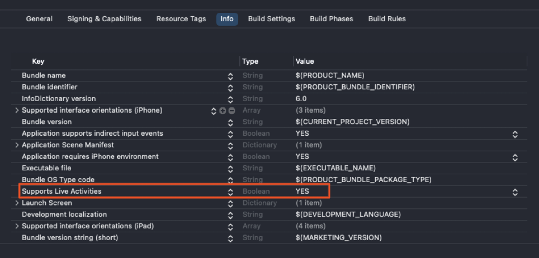The image size is (539, 258).
Task: Toggle Supports Live Activities YES value popup
Action: (515, 193)
